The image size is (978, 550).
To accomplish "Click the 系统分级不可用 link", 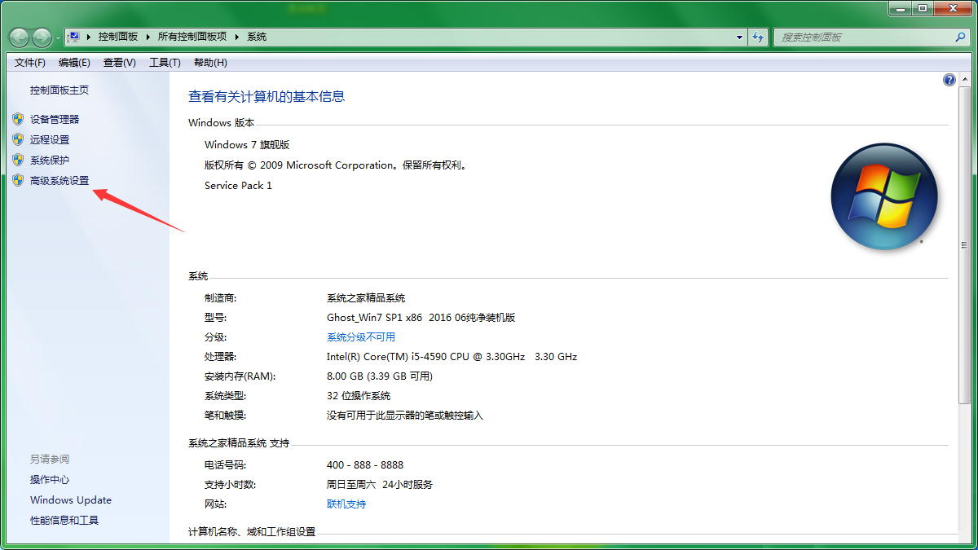I will click(359, 337).
